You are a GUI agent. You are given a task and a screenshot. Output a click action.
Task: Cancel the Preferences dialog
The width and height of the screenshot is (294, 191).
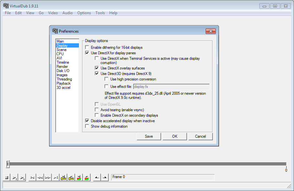[x=201, y=136]
